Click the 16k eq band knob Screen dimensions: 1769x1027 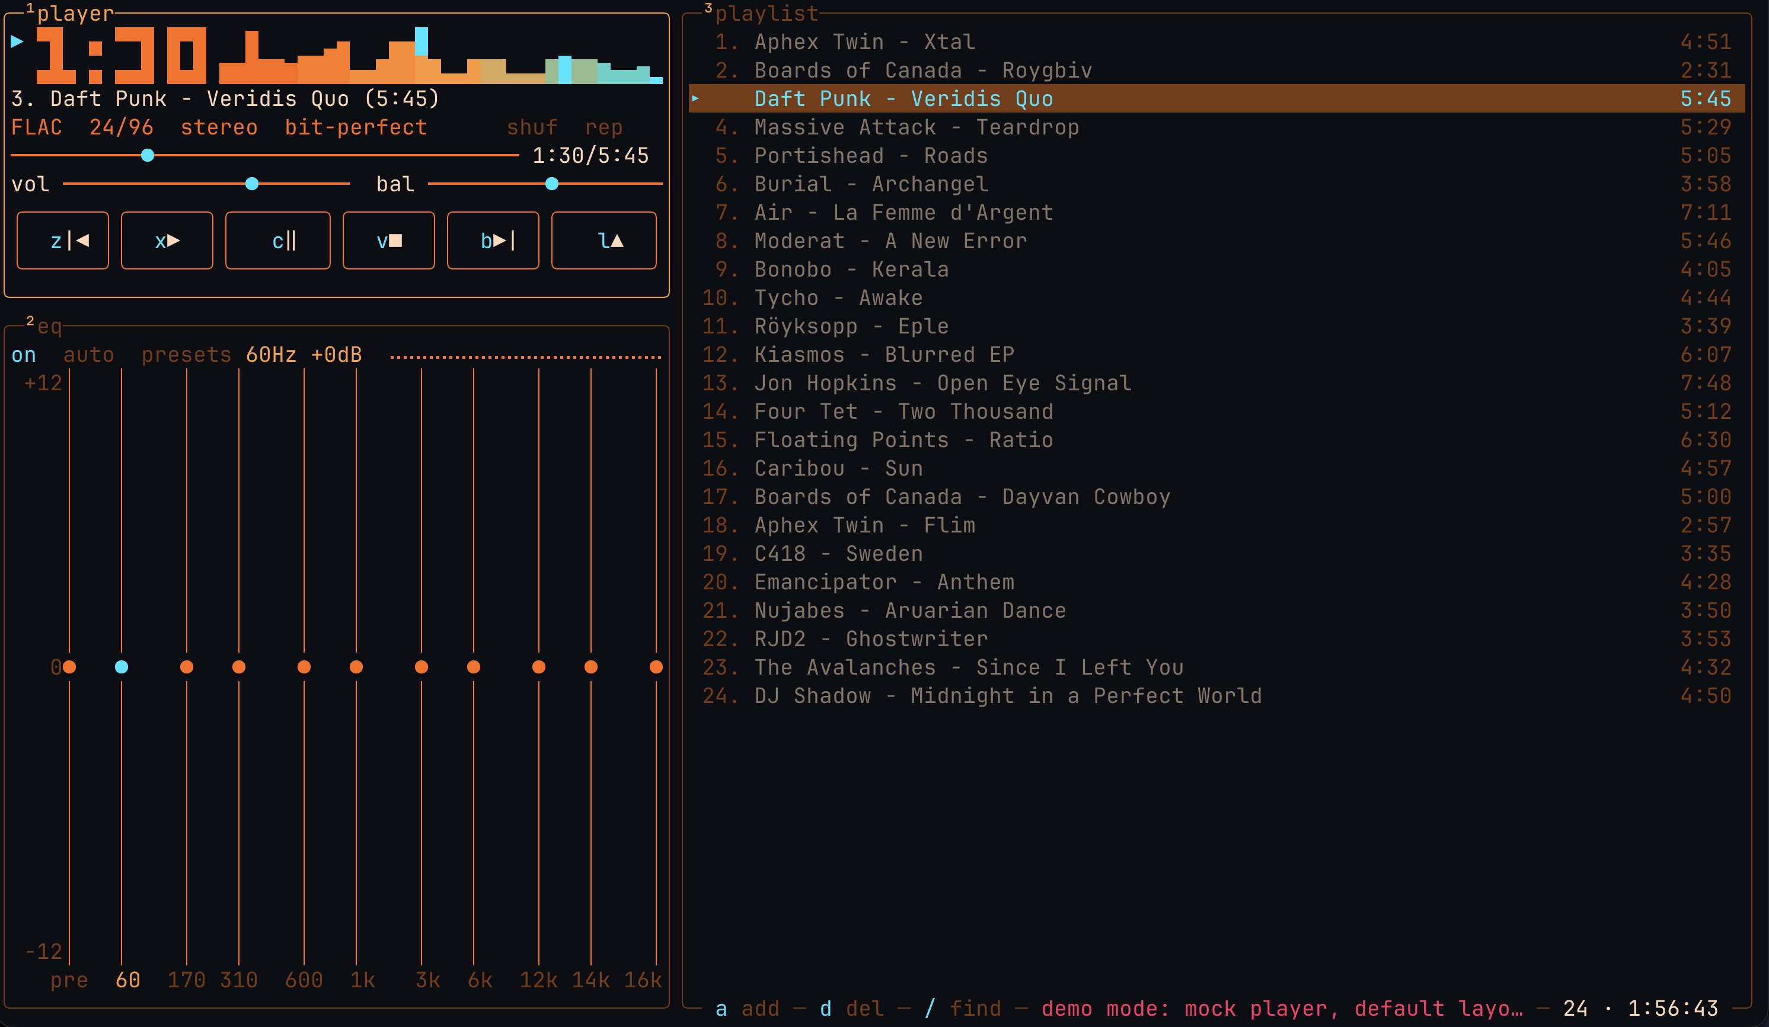(656, 666)
